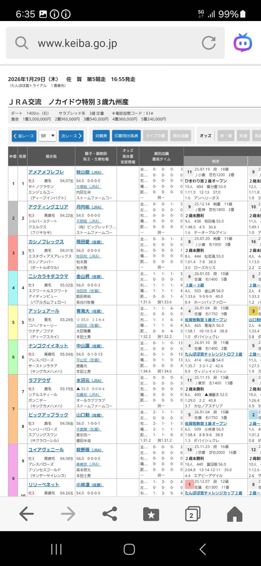Open the tab switcher showing 2 tabs
The height and width of the screenshot is (566, 261).
192,514
